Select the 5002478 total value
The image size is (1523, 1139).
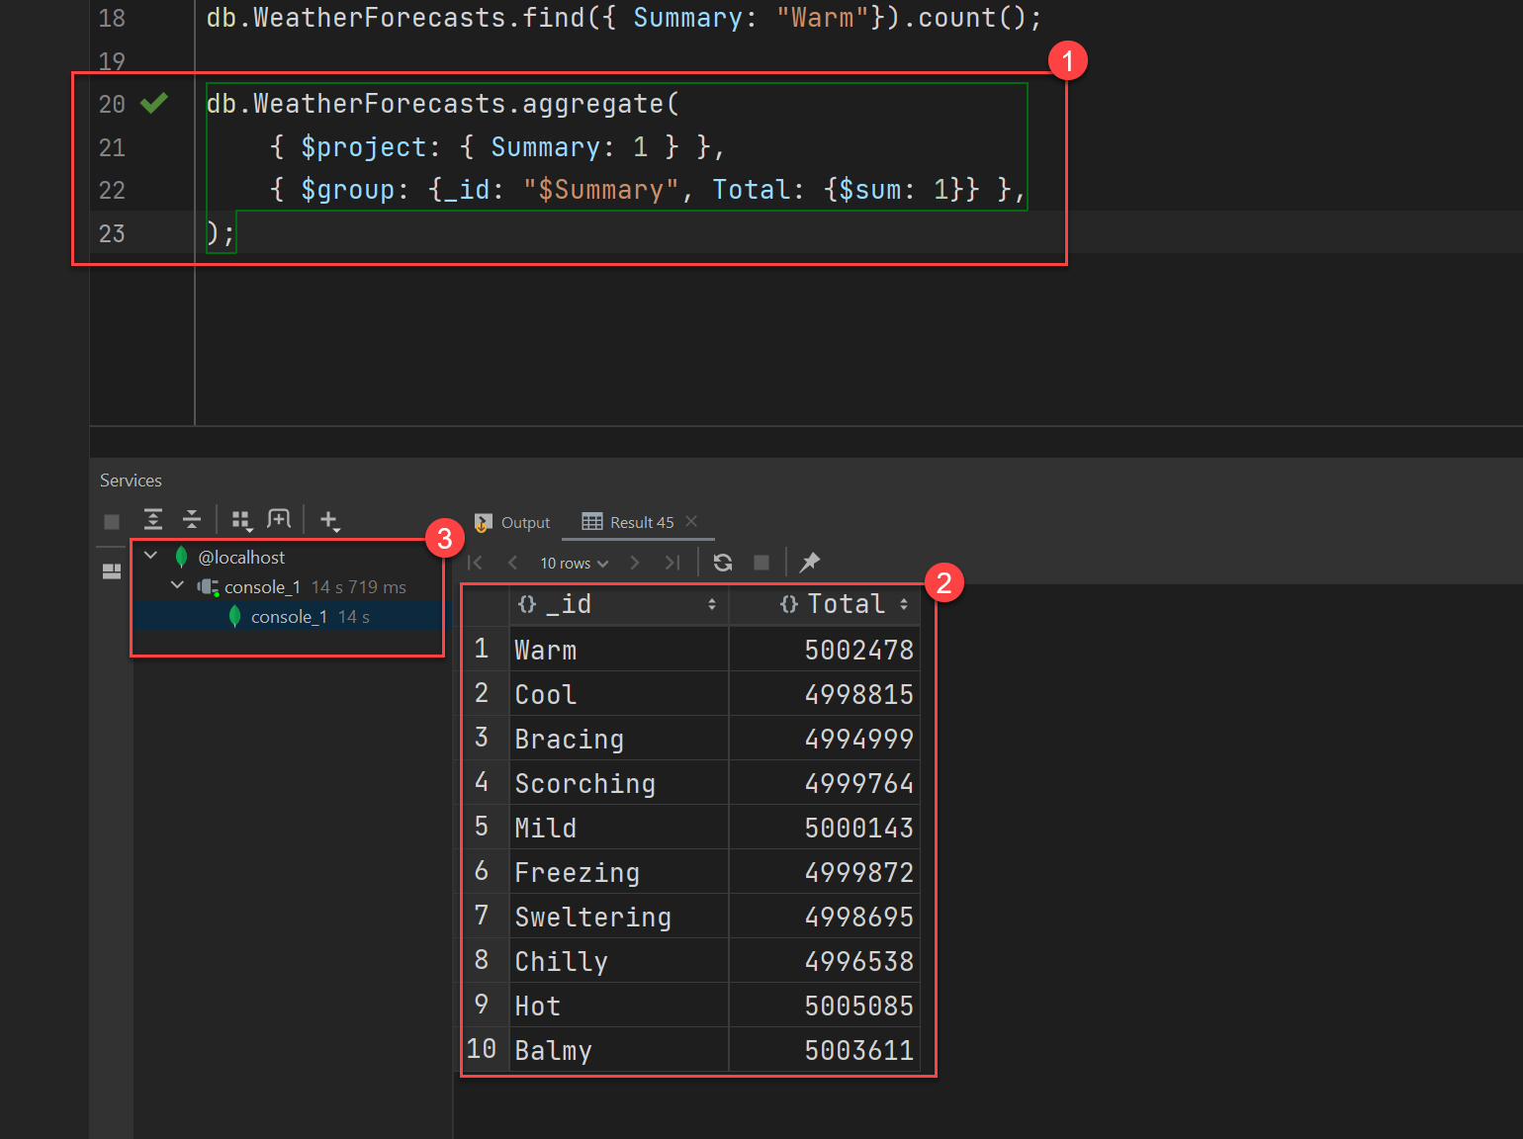point(825,650)
